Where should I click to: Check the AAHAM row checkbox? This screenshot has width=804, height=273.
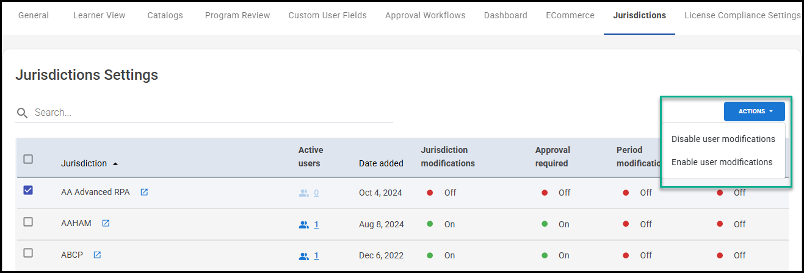[x=28, y=222]
